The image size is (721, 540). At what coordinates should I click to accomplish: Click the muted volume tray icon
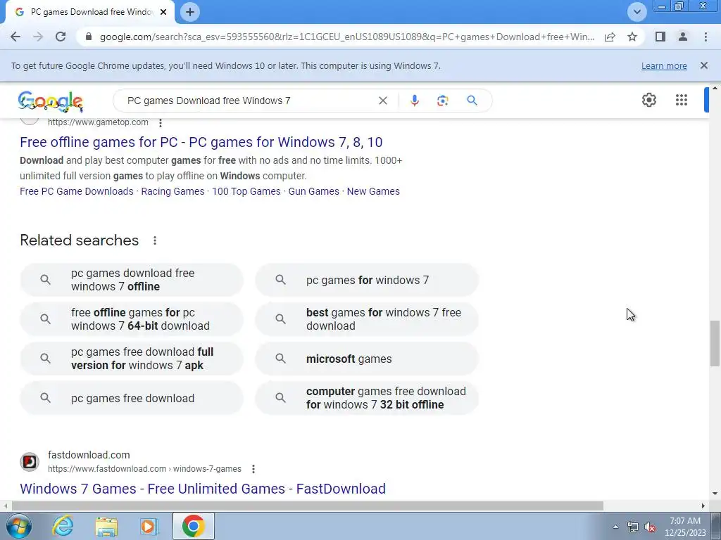[x=650, y=527]
